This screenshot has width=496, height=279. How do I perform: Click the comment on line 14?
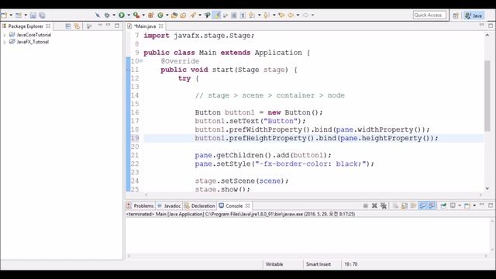(270, 95)
